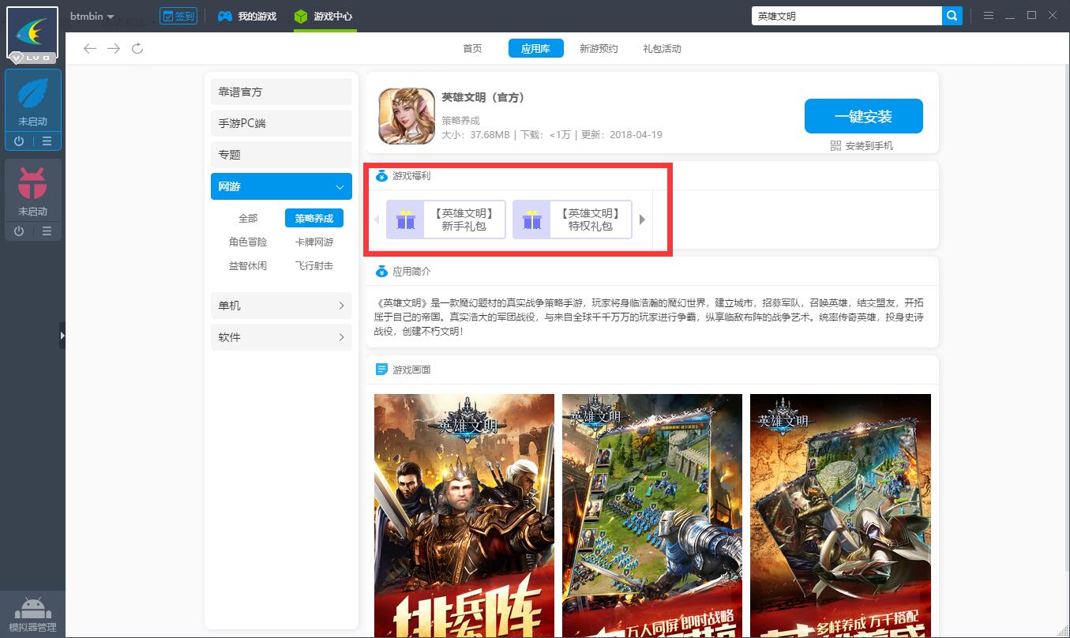Click the search input with 英雄文明
The image size is (1070, 638).
(x=847, y=16)
